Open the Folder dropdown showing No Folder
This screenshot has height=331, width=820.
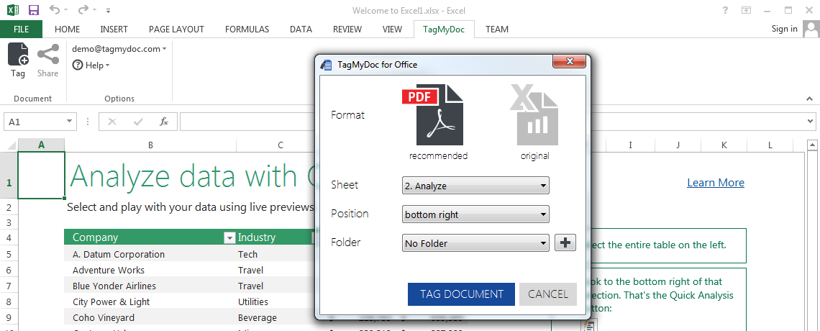pos(475,243)
